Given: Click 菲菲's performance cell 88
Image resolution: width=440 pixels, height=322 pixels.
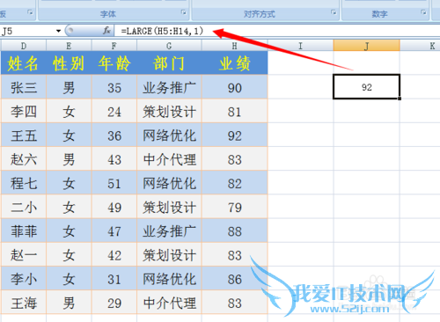Looking at the screenshot, I should point(234,231).
